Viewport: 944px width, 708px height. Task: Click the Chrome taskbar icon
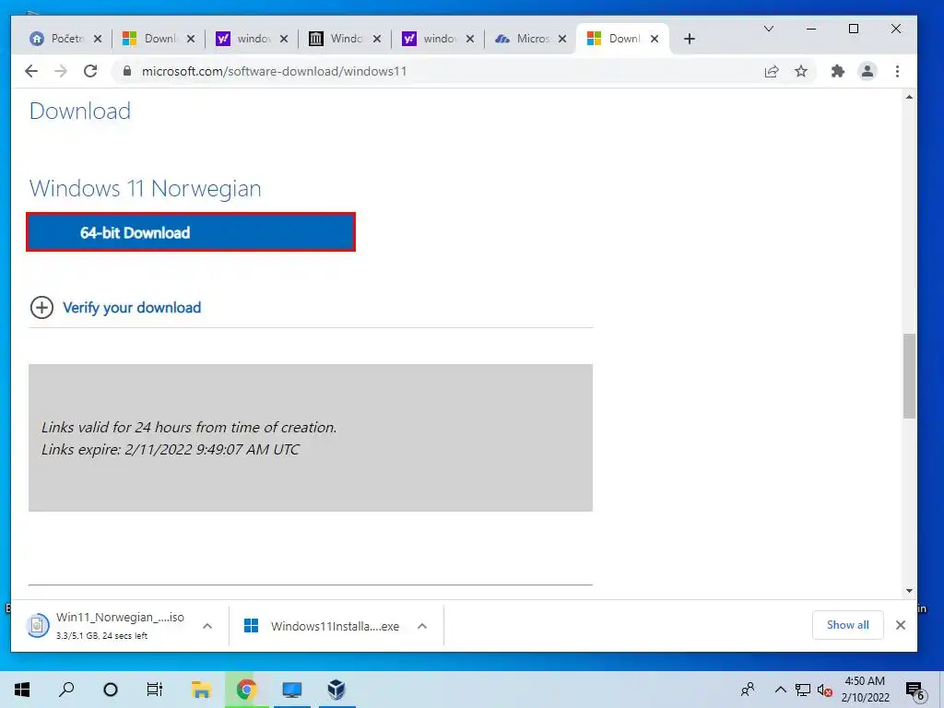pyautogui.click(x=246, y=690)
